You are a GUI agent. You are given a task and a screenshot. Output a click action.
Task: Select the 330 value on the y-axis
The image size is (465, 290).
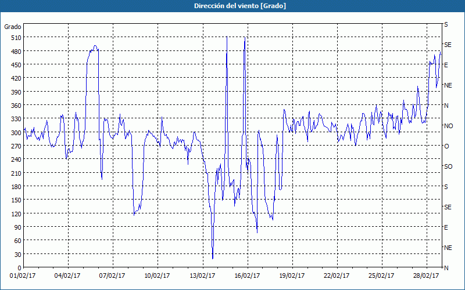[x=16, y=119]
